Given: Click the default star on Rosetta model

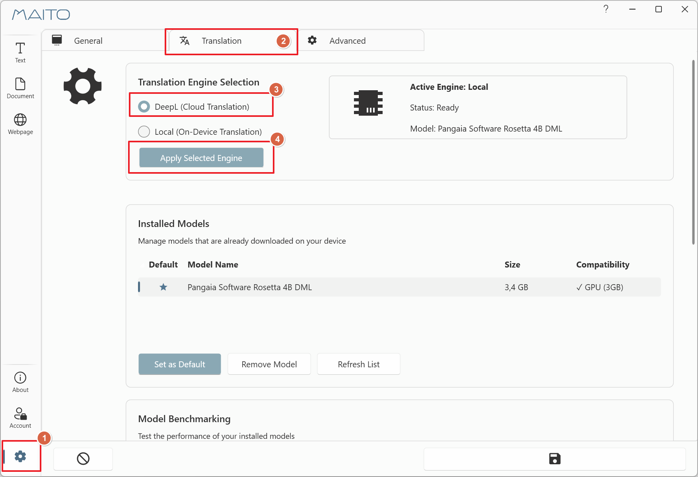Looking at the screenshot, I should pyautogui.click(x=163, y=287).
